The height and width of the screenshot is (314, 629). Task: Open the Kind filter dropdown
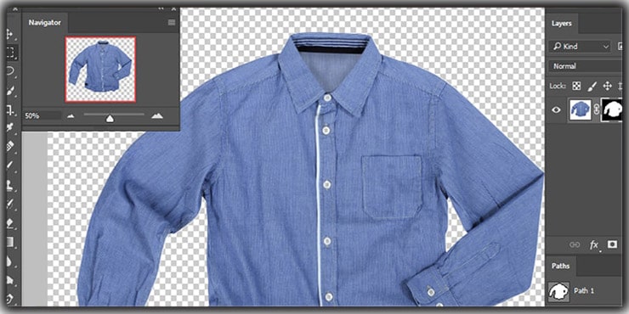(580, 47)
